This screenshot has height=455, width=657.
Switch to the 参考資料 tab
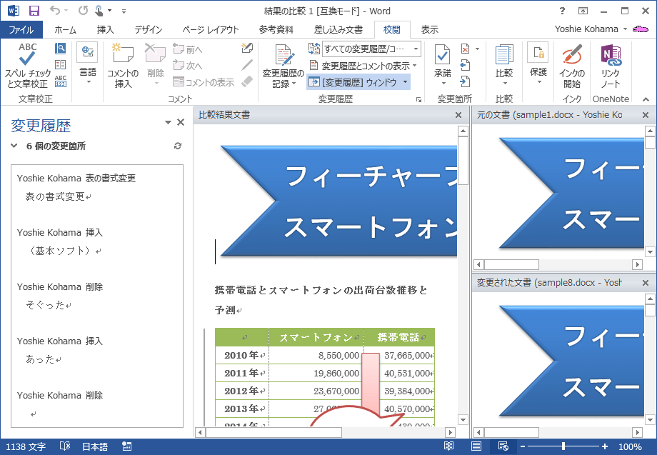coord(276,30)
